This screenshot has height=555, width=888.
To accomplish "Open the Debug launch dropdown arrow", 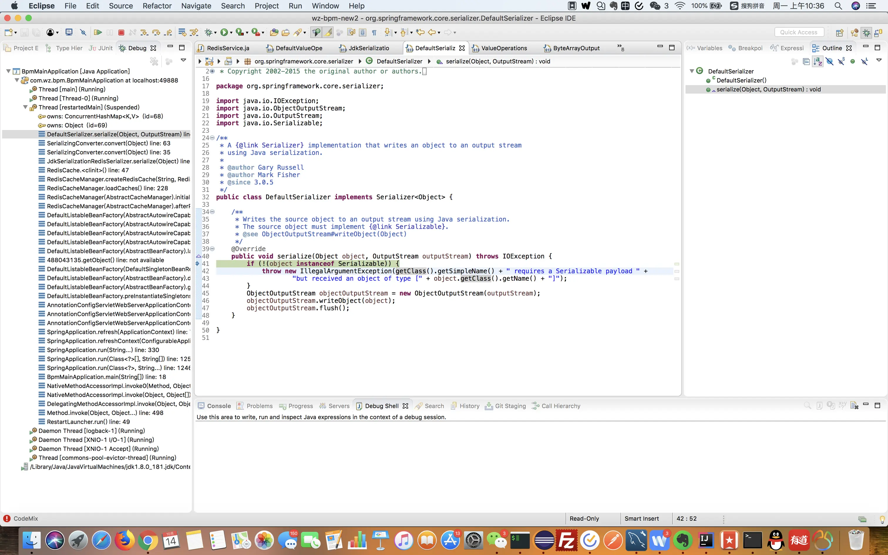I will click(216, 33).
